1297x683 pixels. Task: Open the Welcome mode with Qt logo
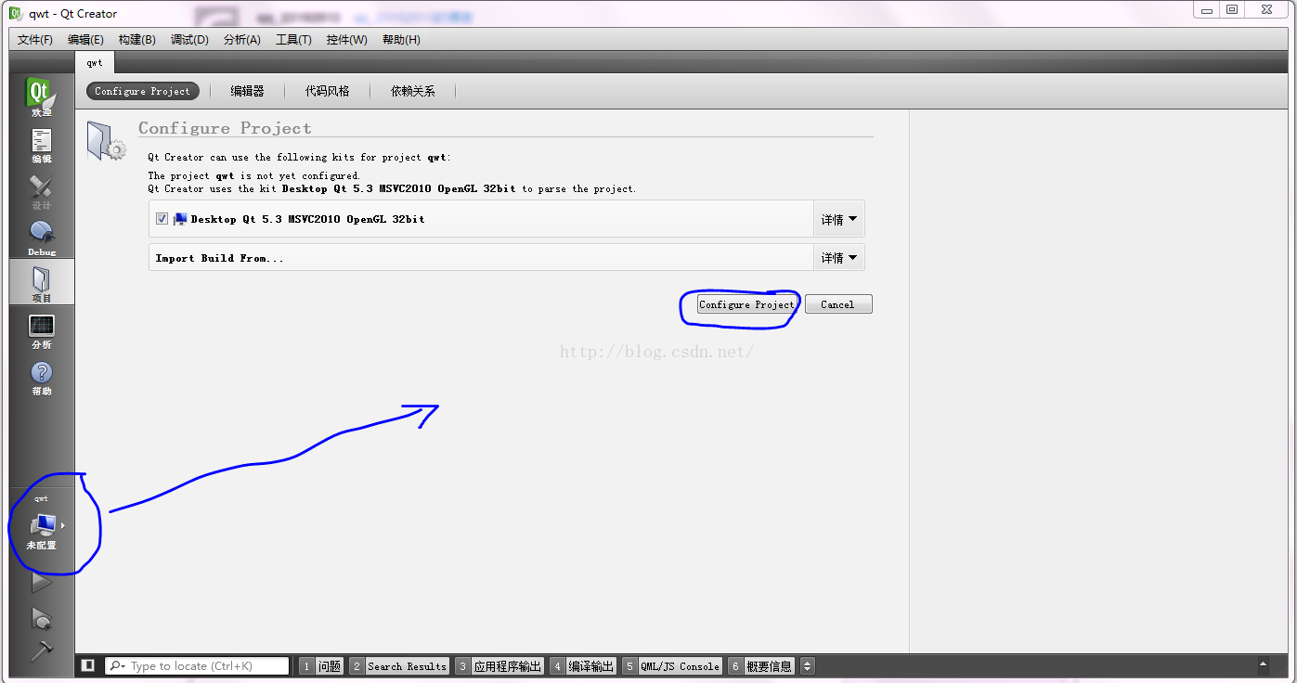coord(41,97)
